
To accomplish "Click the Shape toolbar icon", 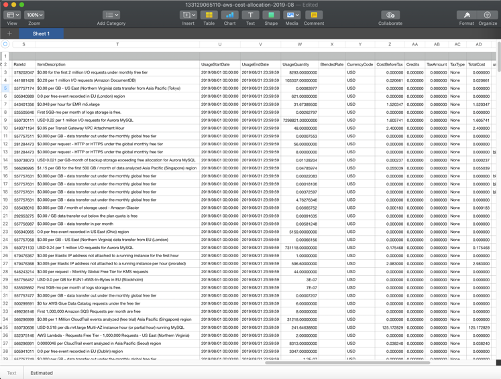I will tap(271, 15).
